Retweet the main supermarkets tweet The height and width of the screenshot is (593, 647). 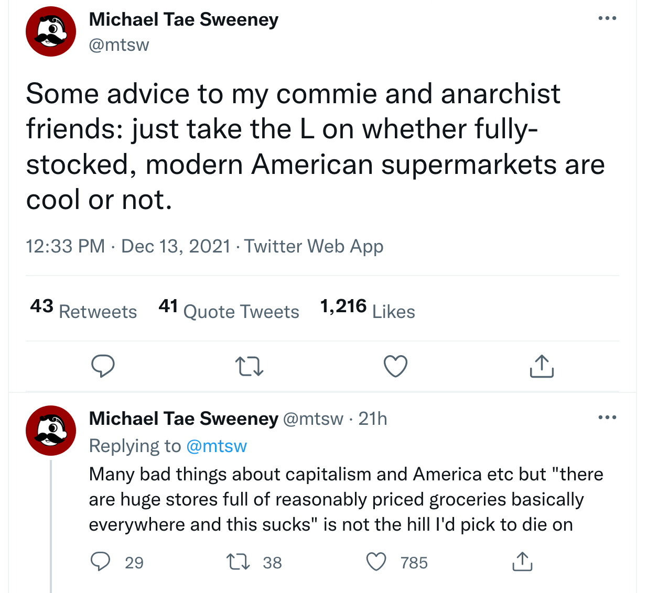(249, 366)
